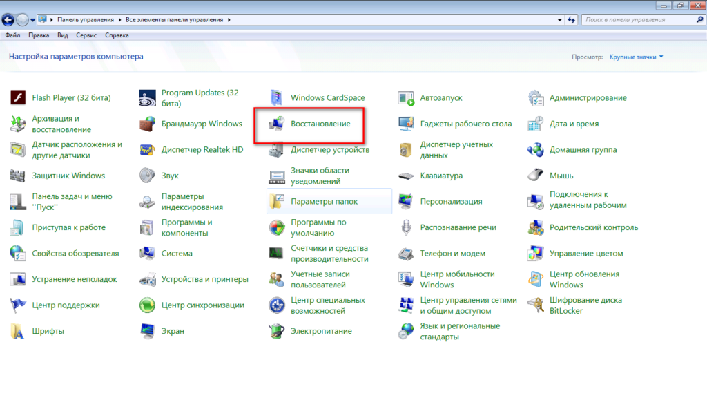Open Гаджеты рабочего стола link
707x398 pixels.
[x=466, y=124]
